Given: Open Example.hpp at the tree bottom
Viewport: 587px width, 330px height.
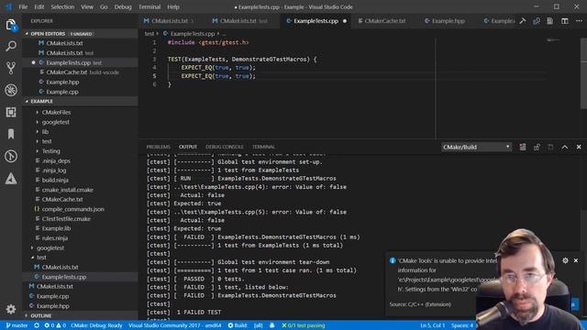Looking at the screenshot, I should click(x=53, y=305).
